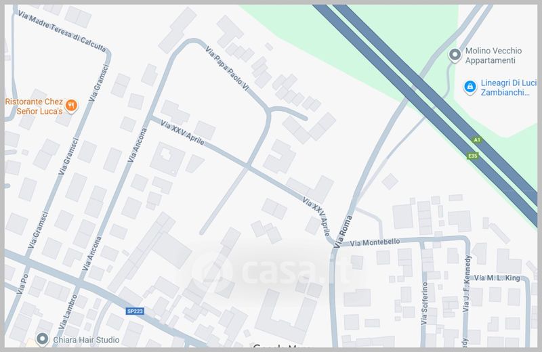This screenshot has height=352, width=542.
Task: Select the Via Po street label
Action: point(22,284)
